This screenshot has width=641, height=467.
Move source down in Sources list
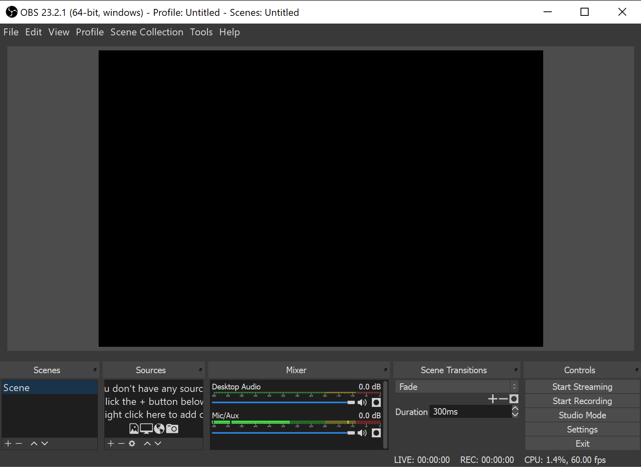(x=158, y=443)
